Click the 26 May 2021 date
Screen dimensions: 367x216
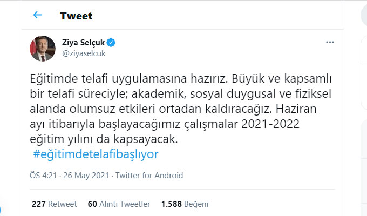click(89, 175)
